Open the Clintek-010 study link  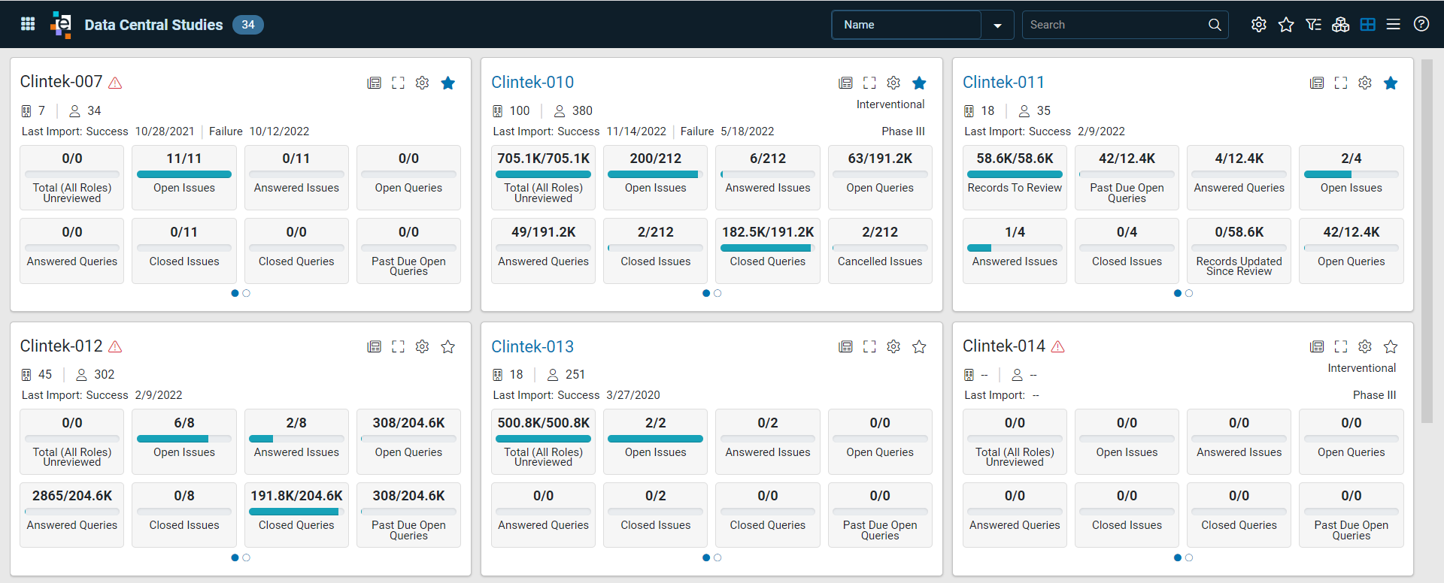[x=532, y=82]
